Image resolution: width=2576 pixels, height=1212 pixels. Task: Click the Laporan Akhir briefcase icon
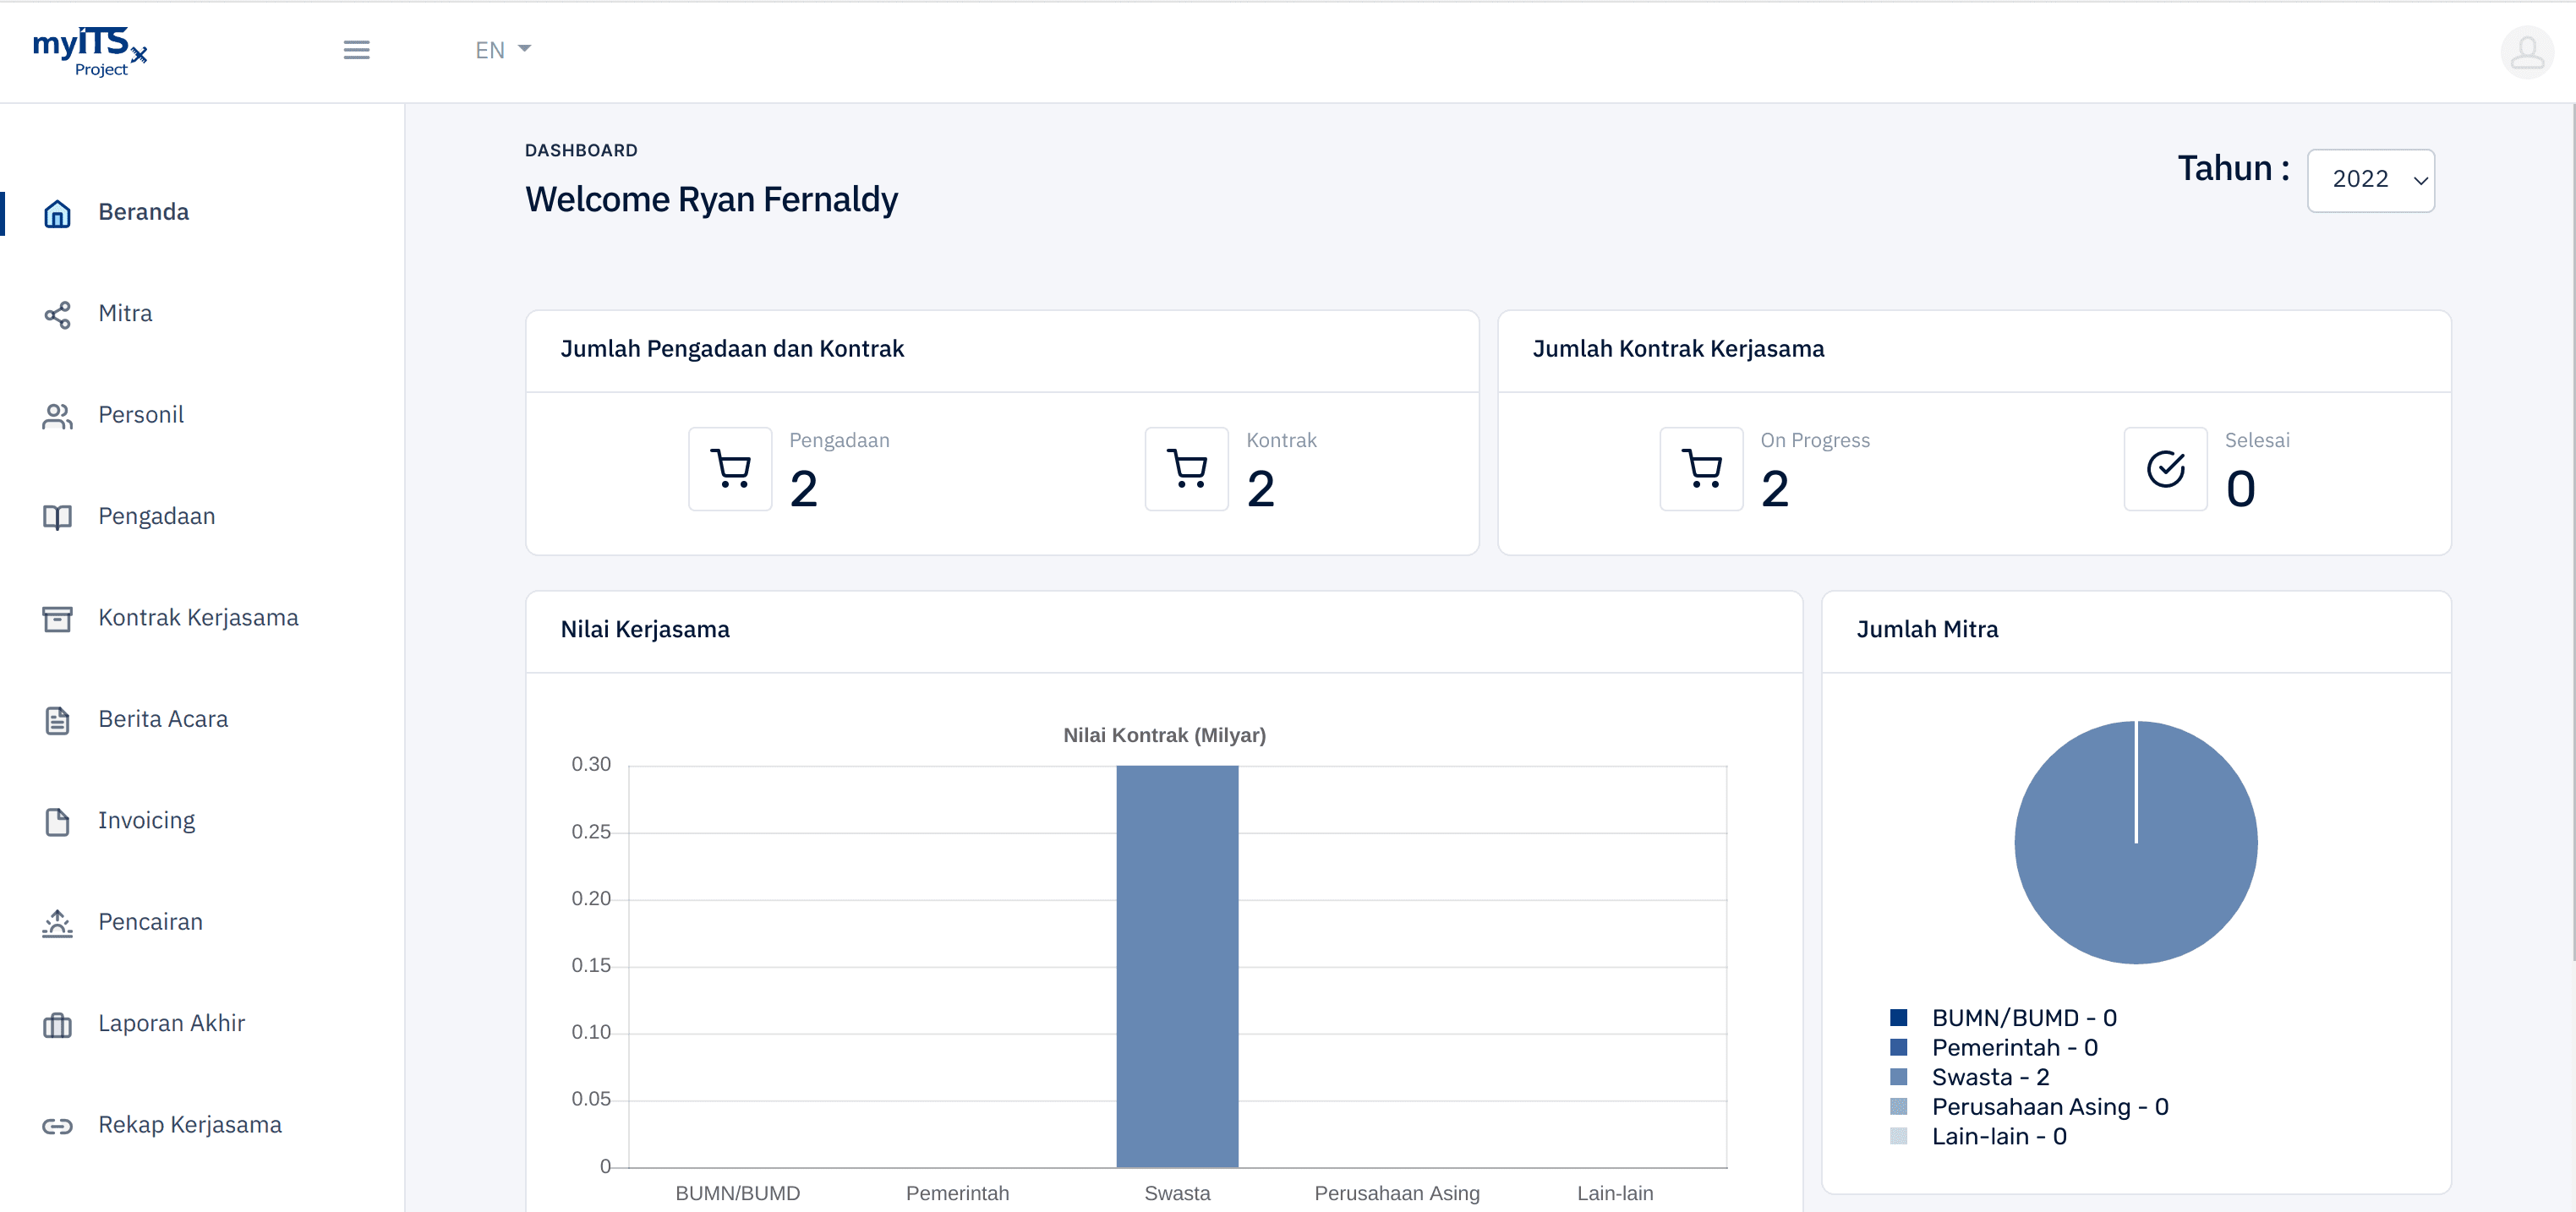(x=57, y=1025)
